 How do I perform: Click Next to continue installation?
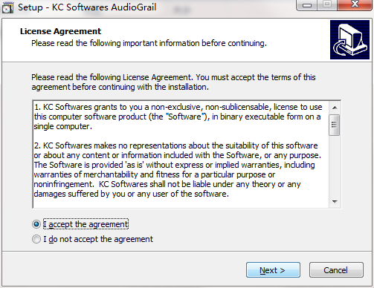[273, 270]
